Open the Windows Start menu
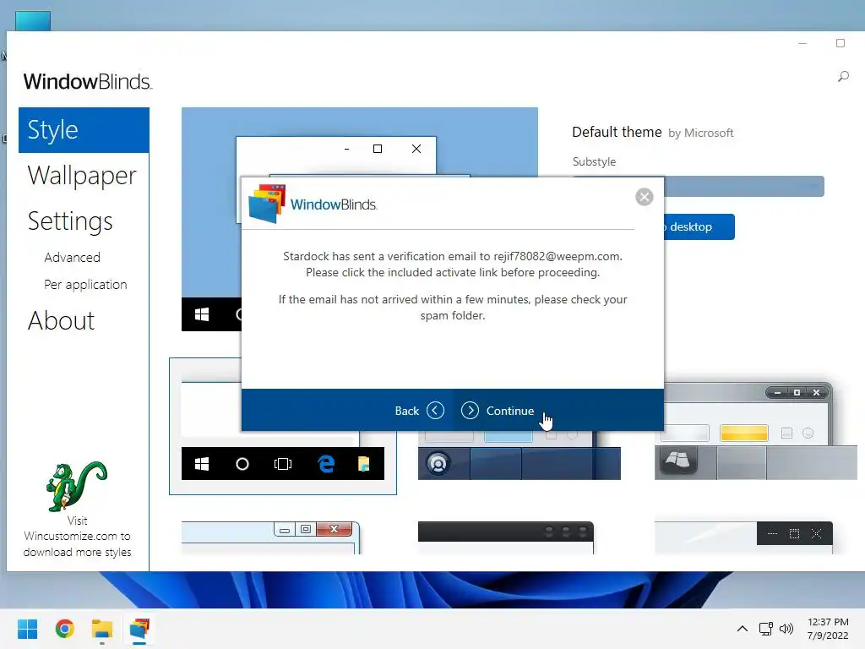 (27, 629)
